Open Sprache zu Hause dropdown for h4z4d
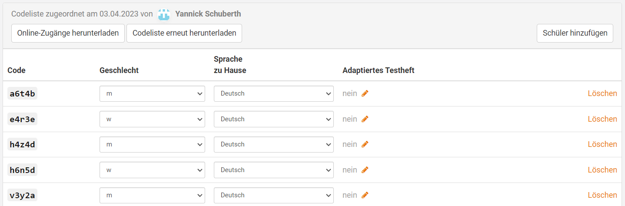Image resolution: width=625 pixels, height=206 pixels. (x=274, y=144)
